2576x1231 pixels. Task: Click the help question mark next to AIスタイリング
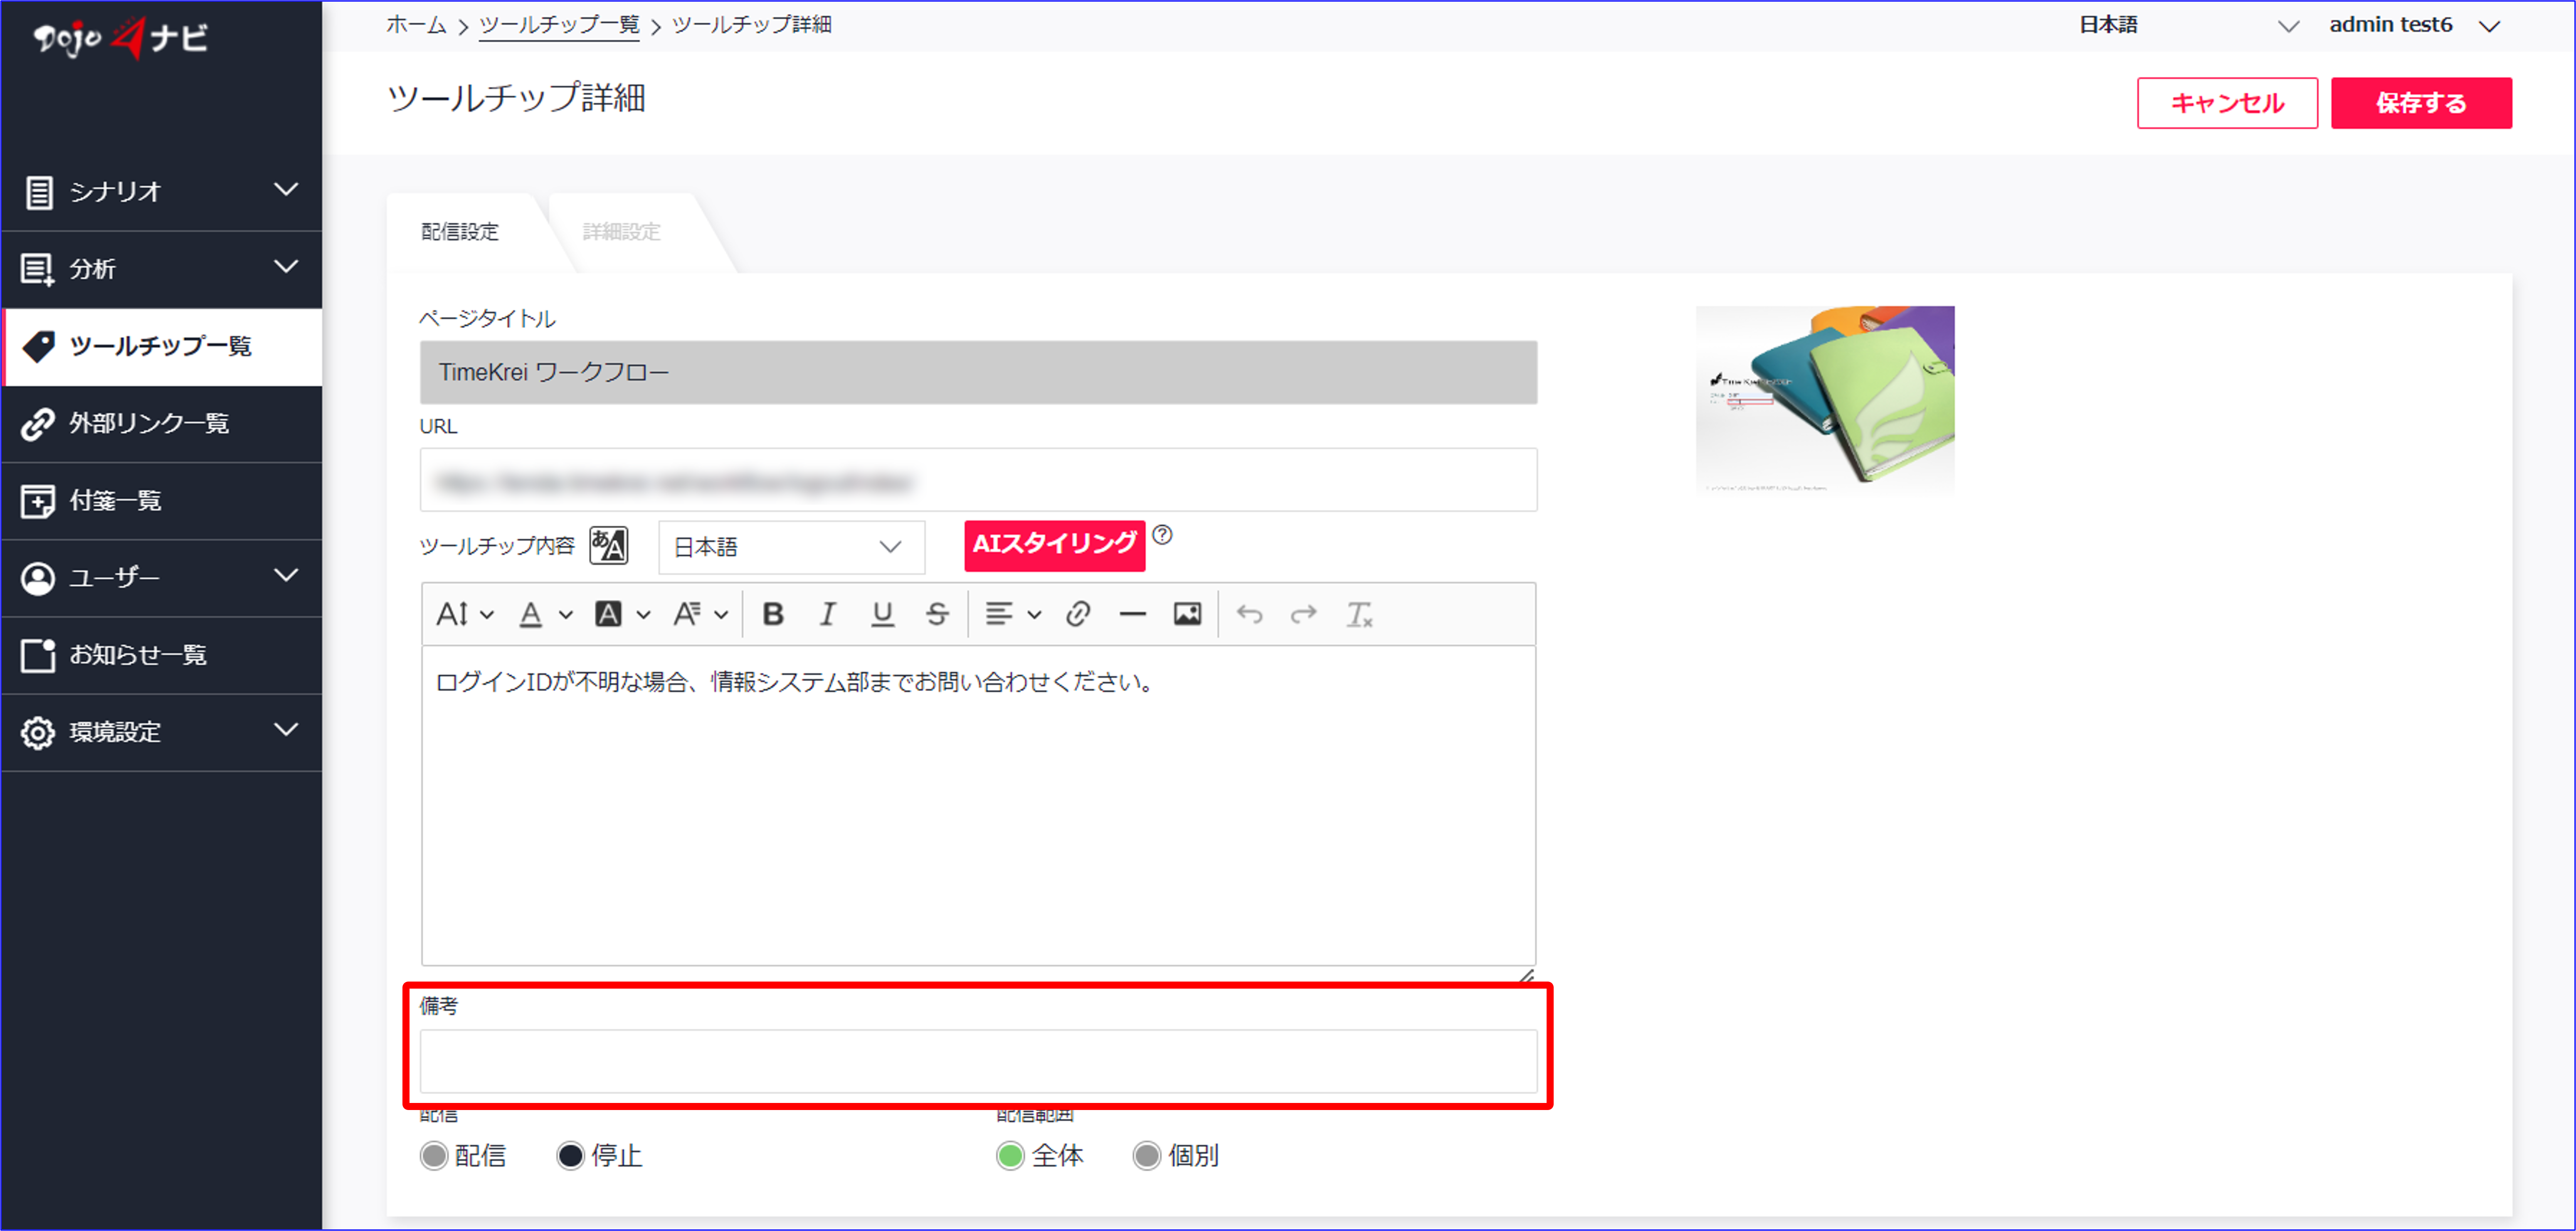click(x=1162, y=535)
